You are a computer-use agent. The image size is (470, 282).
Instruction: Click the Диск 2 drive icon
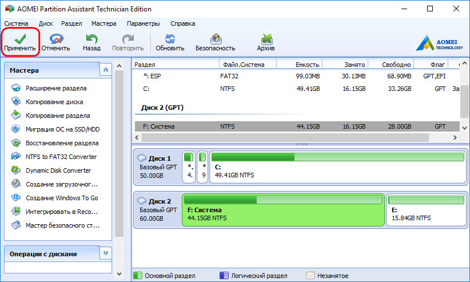[x=142, y=201]
